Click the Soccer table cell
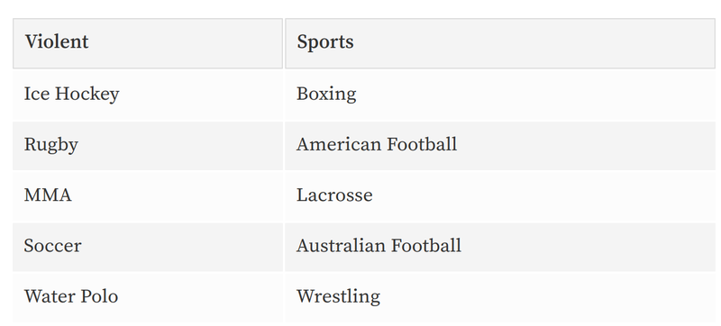The width and height of the screenshot is (721, 326). point(148,247)
